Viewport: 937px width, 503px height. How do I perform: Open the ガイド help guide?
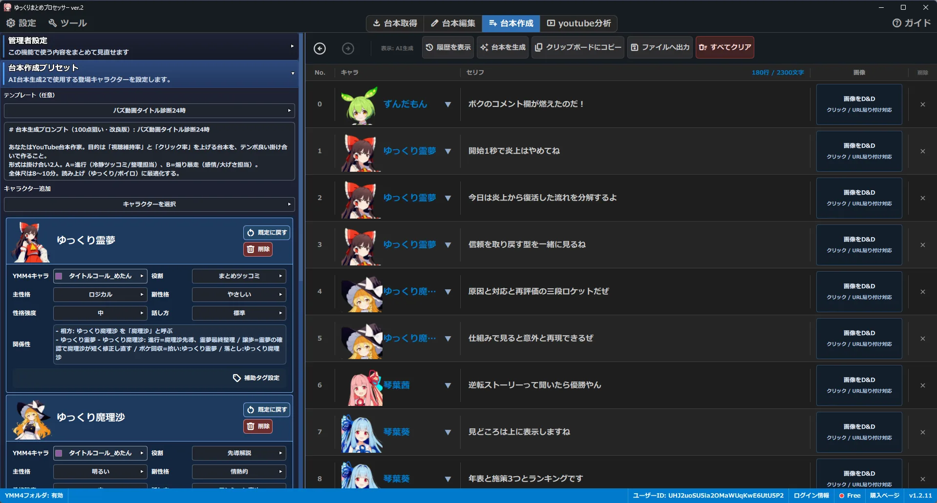pos(912,23)
